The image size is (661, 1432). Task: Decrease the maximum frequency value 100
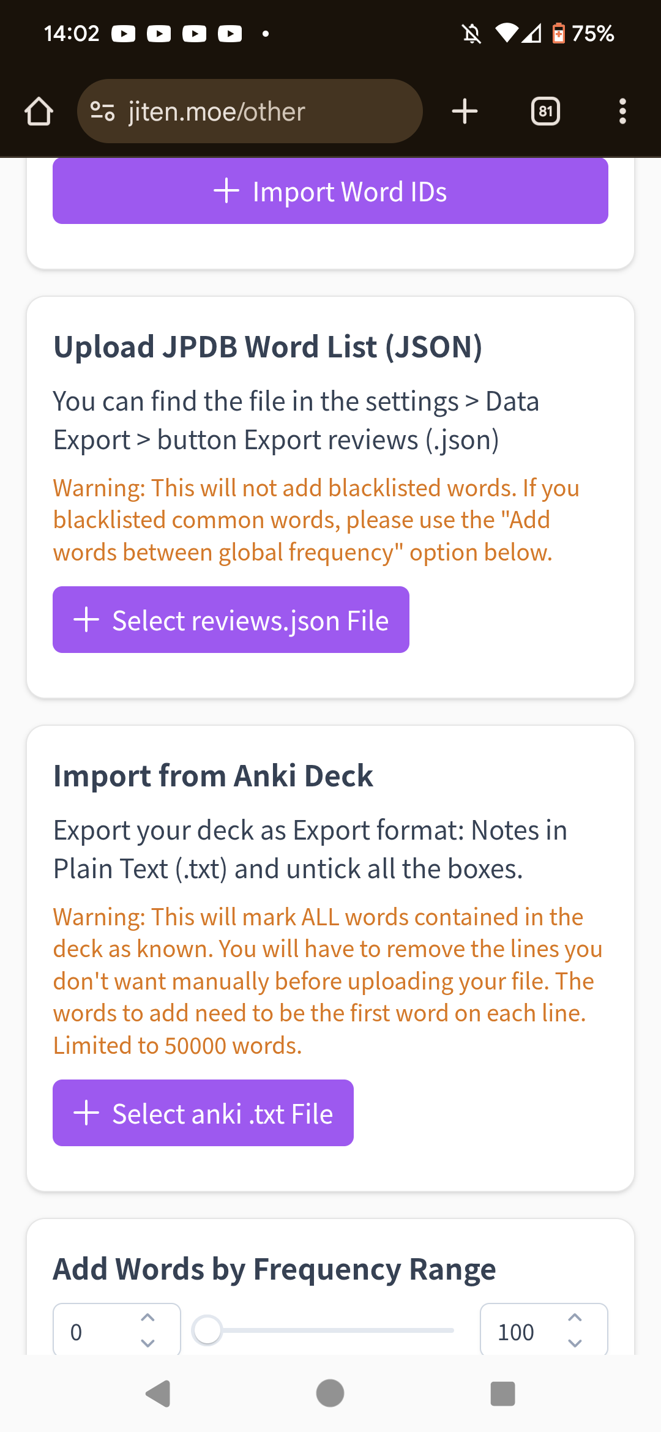click(575, 1343)
